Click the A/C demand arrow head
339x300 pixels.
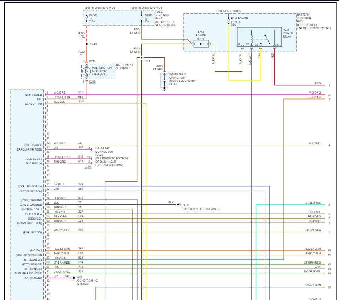pyautogui.click(x=74, y=278)
